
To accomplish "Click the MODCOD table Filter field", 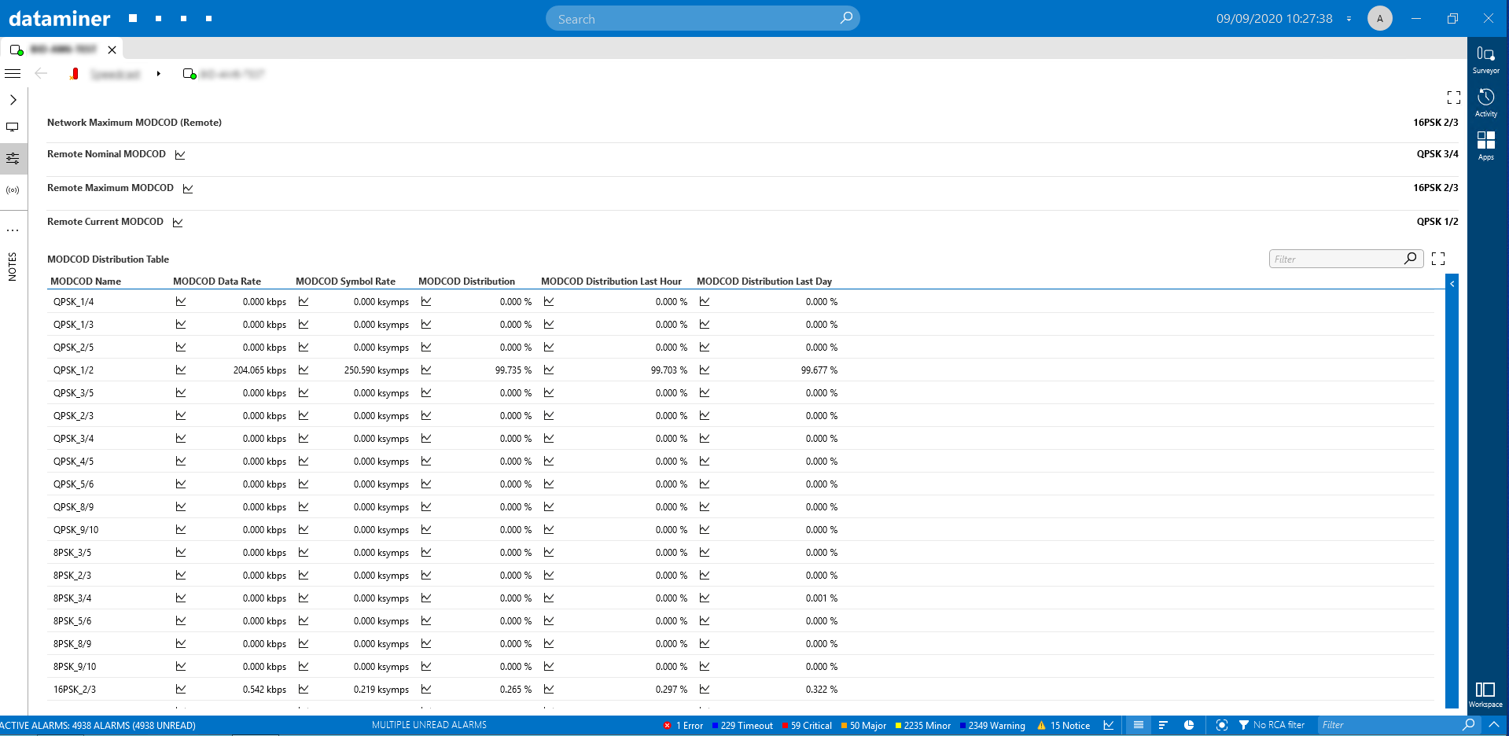I will (1345, 259).
